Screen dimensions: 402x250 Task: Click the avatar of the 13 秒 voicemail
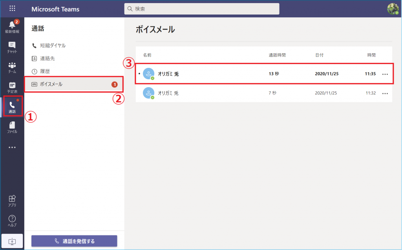[x=148, y=74]
